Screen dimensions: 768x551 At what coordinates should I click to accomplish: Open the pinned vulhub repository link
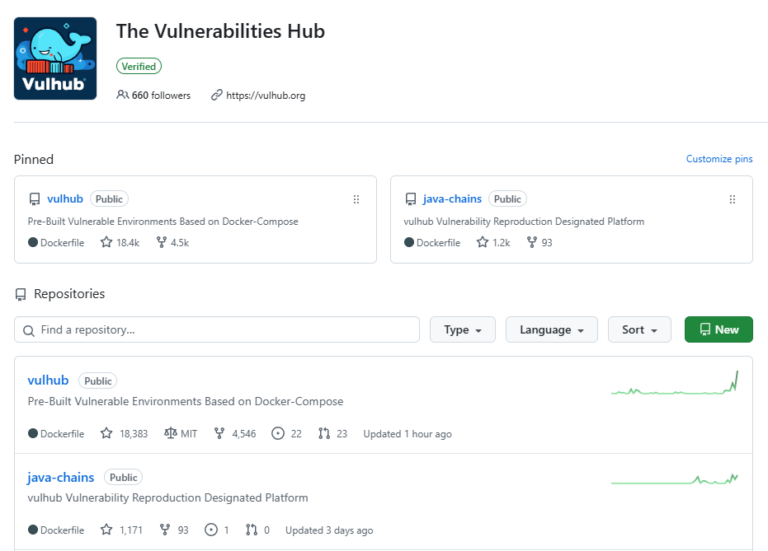pyautogui.click(x=65, y=199)
